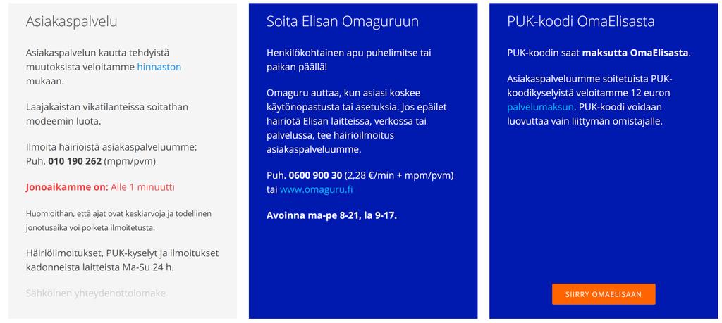
Task: Click the Soita Elisan Omaguruun heading
Action: 342,22
